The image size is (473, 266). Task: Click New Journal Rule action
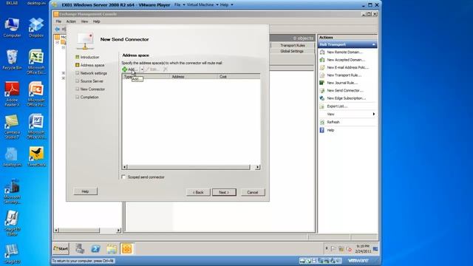(x=342, y=83)
